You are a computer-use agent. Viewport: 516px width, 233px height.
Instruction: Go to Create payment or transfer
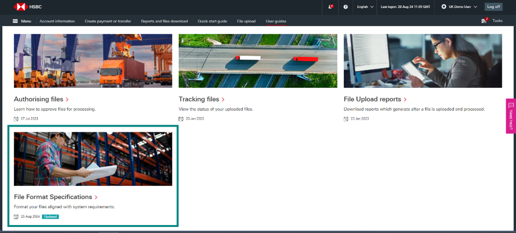tap(108, 21)
